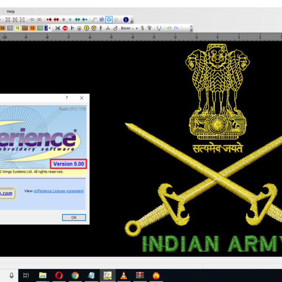Image resolution: width=282 pixels, height=282 pixels.
Task: Click the letter A text icon
Action: click(x=108, y=28)
